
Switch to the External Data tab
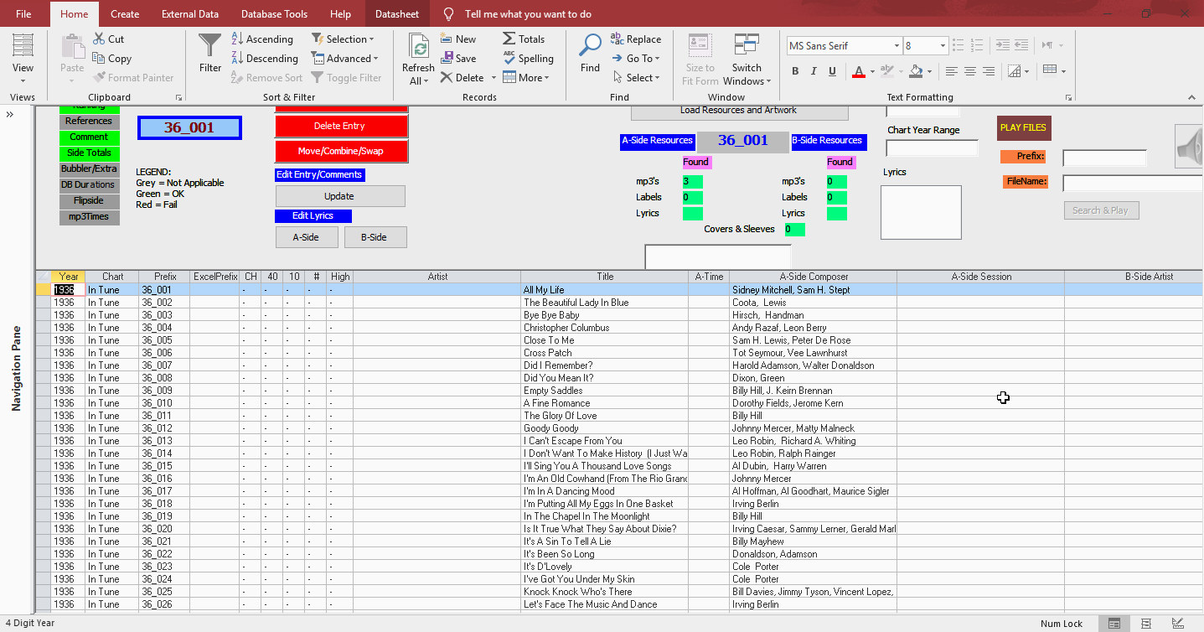tap(190, 13)
